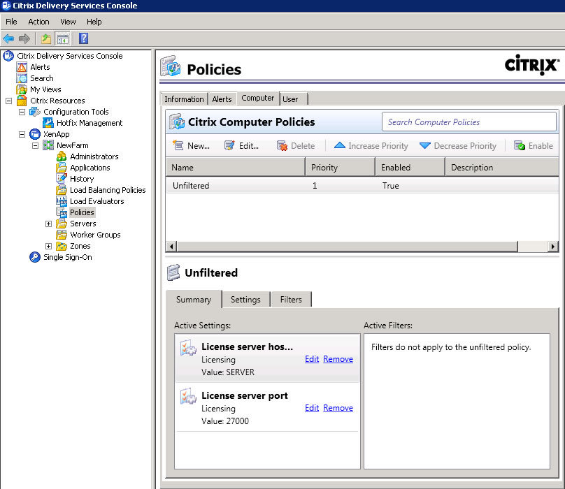
Task: Click the Load Evaluators tree icon
Action: click(62, 201)
